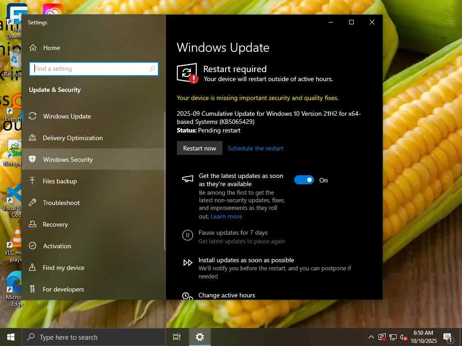Open the Windows Start menu
This screenshot has width=462, height=346.
click(11, 337)
